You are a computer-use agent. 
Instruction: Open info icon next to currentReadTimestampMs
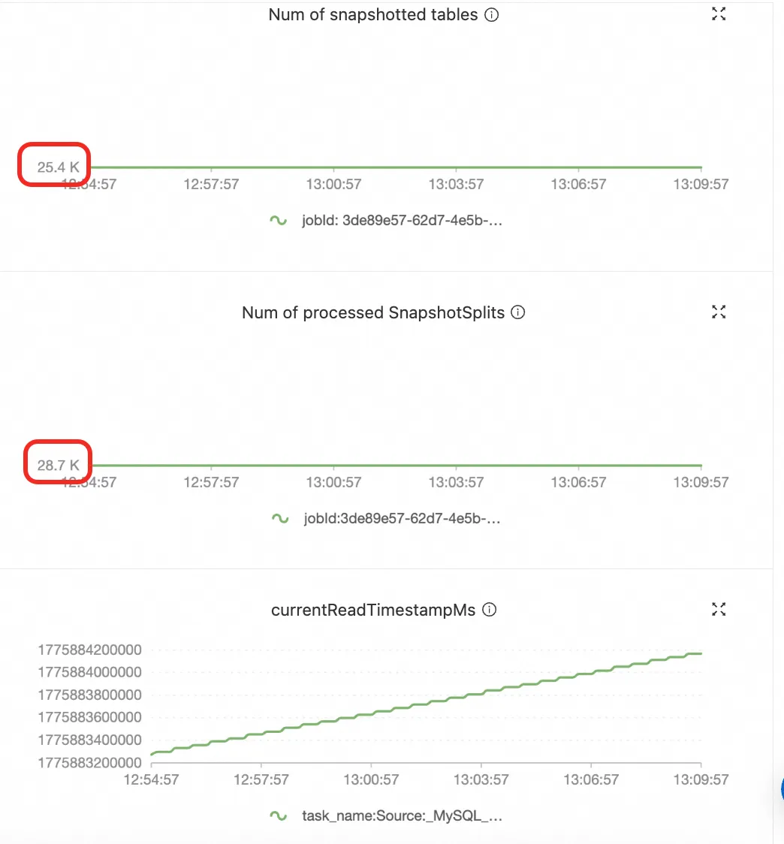[489, 609]
